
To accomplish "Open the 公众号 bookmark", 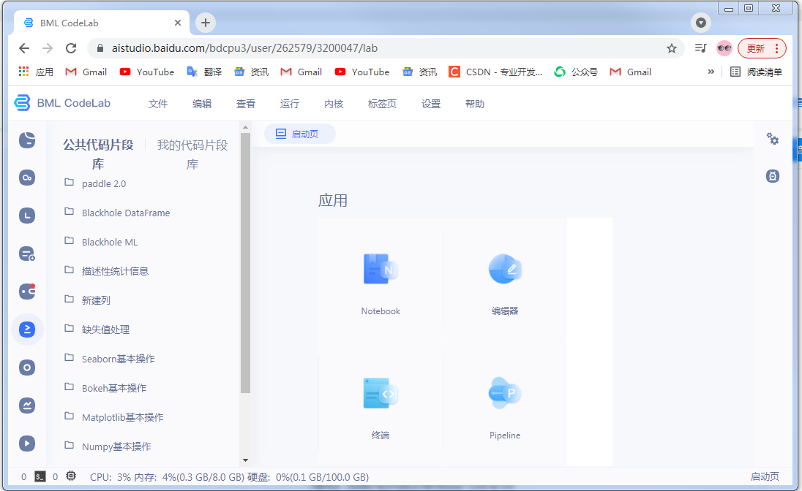I will pyautogui.click(x=576, y=72).
